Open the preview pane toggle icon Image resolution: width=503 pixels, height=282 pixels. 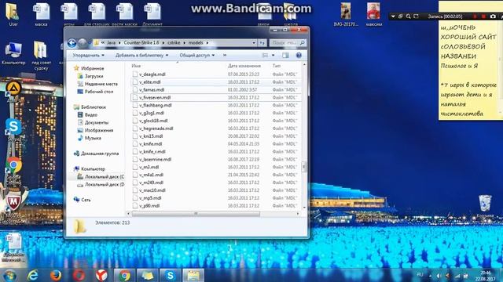click(x=285, y=56)
